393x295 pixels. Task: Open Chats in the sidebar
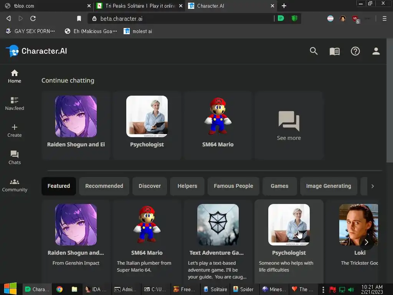coord(15,158)
